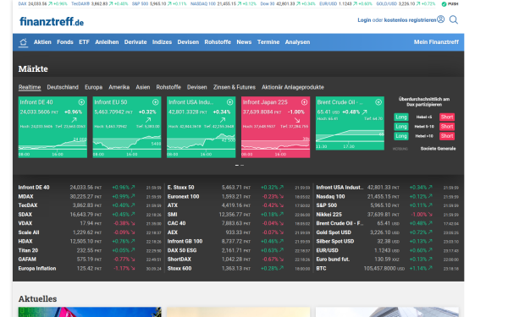Switch to Zinsen & Futures tab
Image resolution: width=508 pixels, height=317 pixels.
[235, 87]
